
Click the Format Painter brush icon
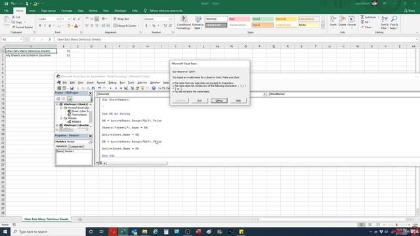pyautogui.click(x=13, y=28)
